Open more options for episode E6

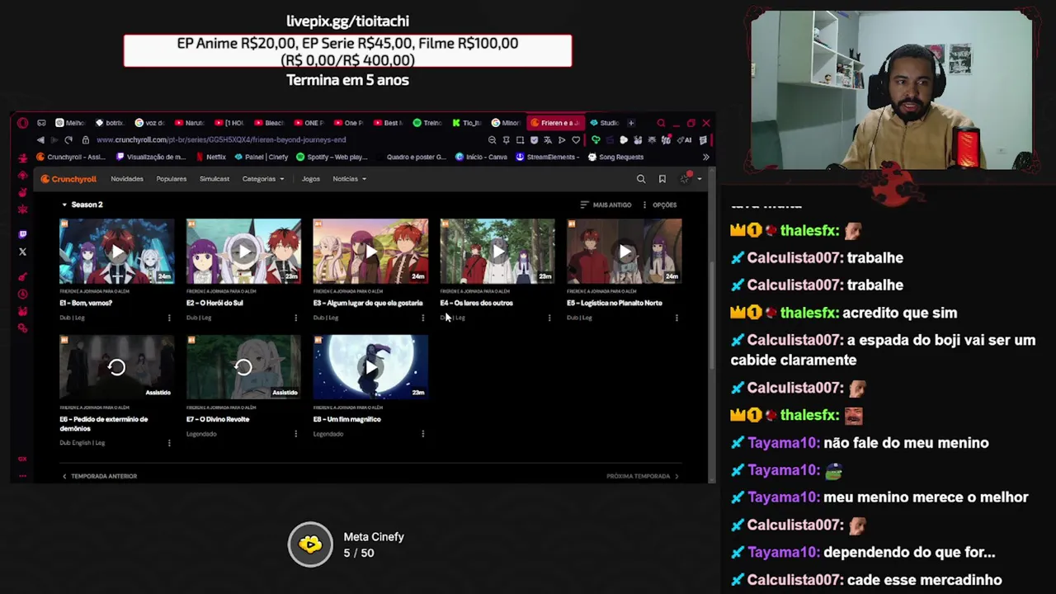pyautogui.click(x=169, y=443)
